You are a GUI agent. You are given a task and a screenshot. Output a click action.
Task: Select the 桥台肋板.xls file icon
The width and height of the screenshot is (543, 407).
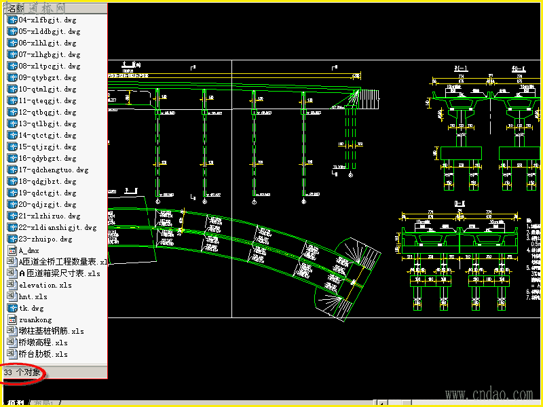click(12, 354)
